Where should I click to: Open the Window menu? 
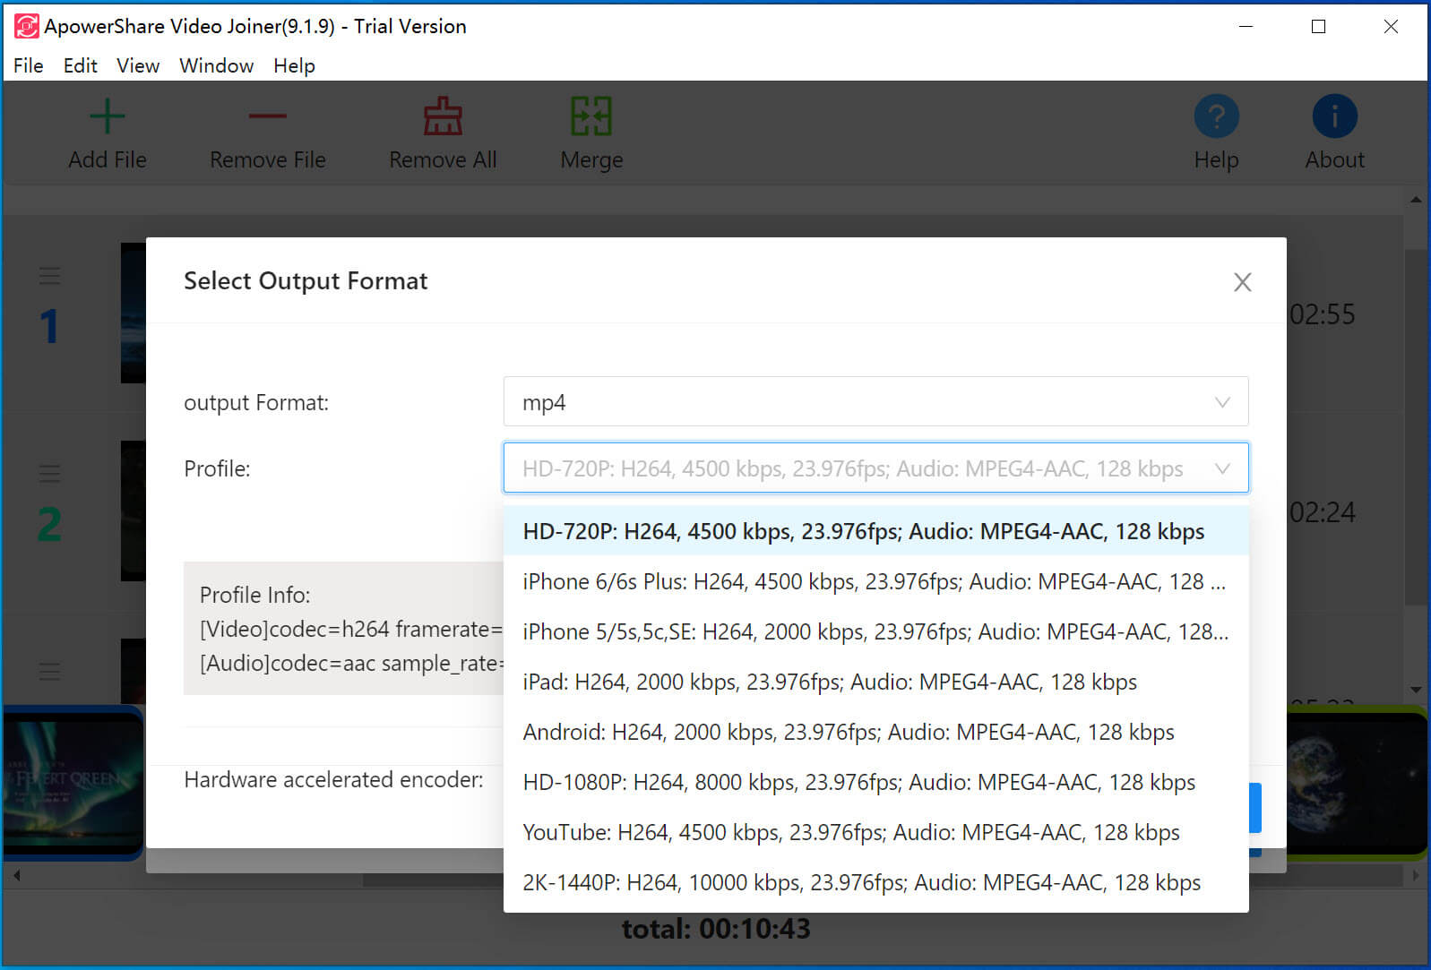pyautogui.click(x=216, y=65)
